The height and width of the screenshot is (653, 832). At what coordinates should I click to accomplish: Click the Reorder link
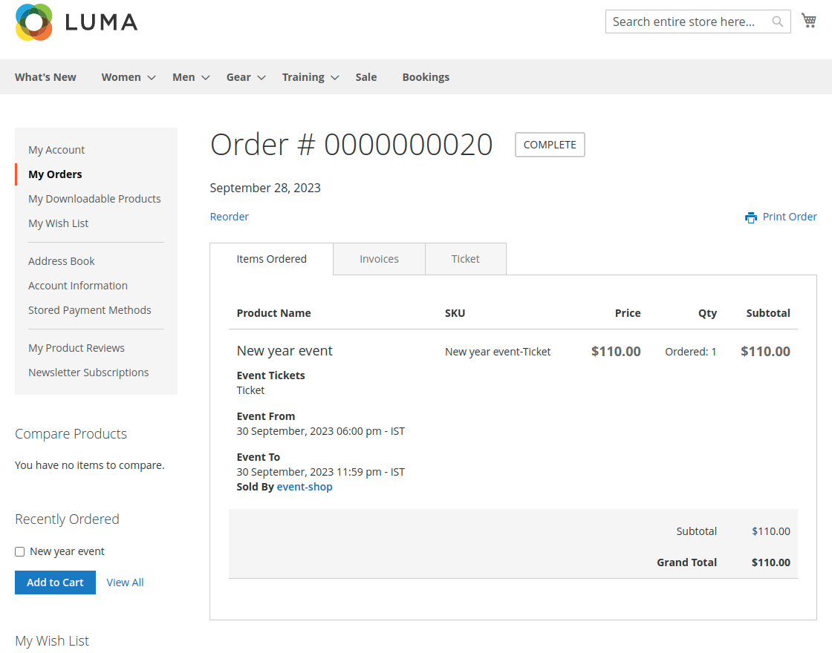coord(229,216)
